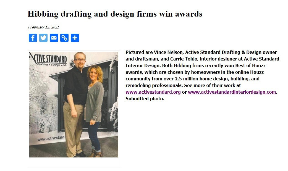
Task: Click the blank caption area beneath the photo
Action: click(x=74, y=162)
